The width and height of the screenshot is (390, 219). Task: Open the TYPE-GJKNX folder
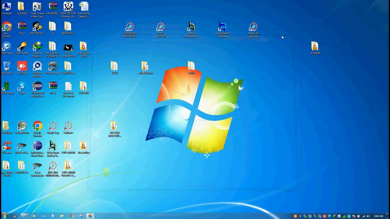(68, 169)
